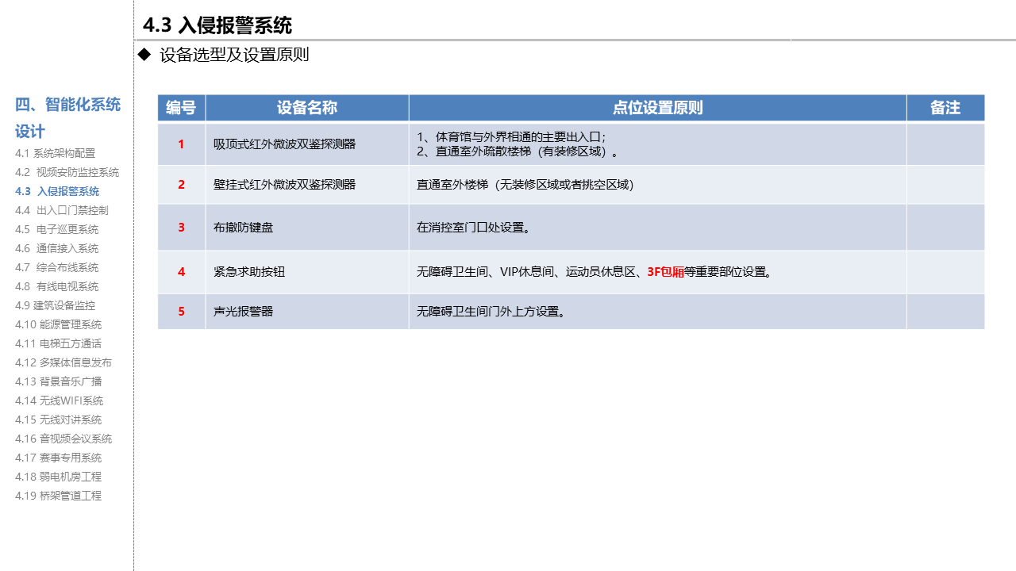1016x571 pixels.
Task: Navigate to 4.7 综合布线系统
Action: click(x=56, y=267)
